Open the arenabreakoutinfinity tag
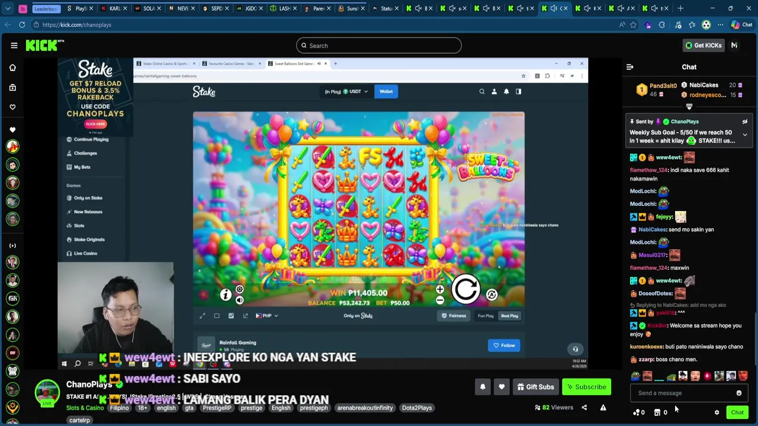 [x=365, y=408]
